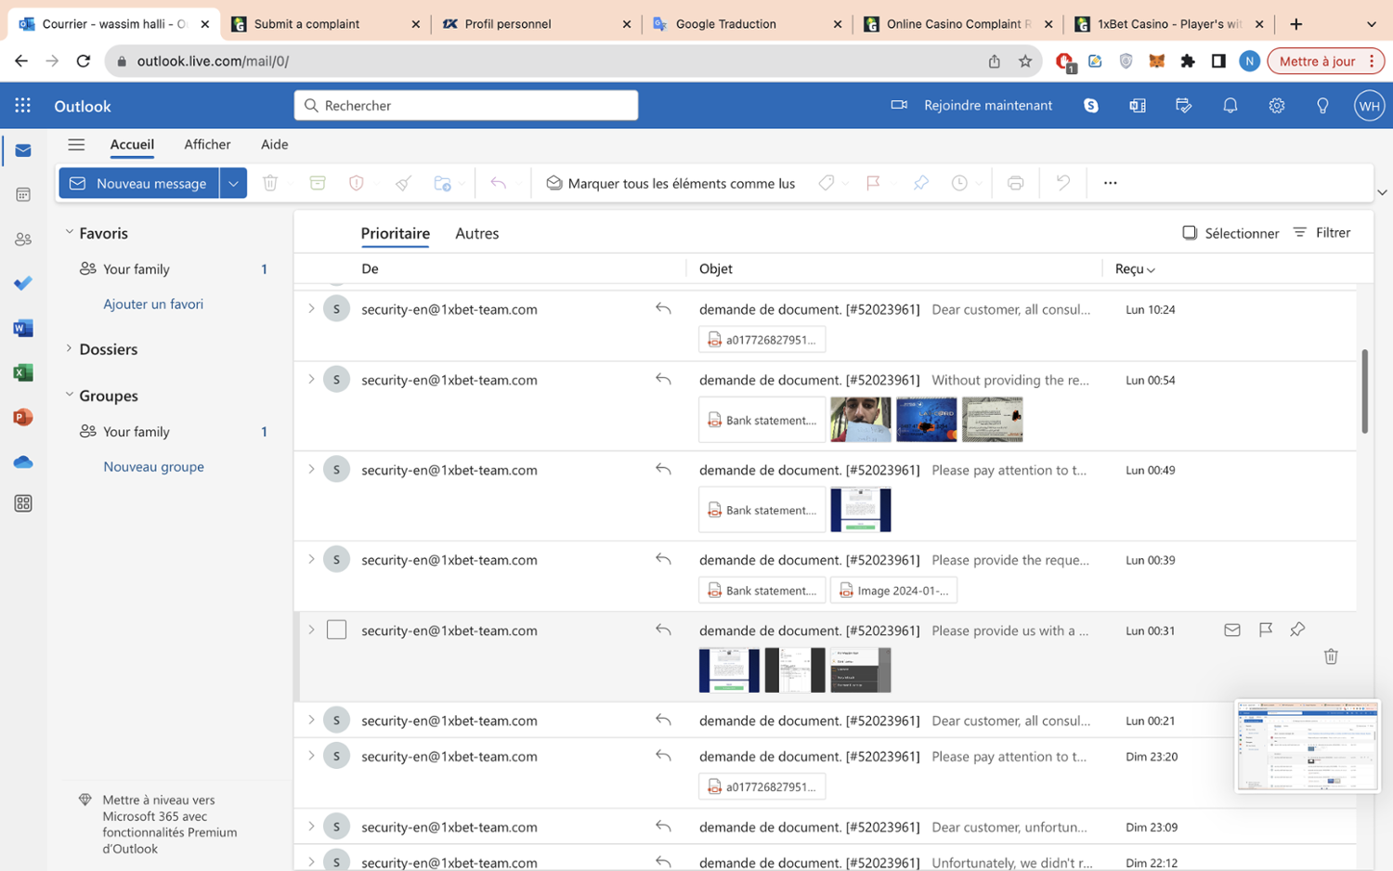1393x871 pixels.
Task: Open the Outlook app launcher grid
Action: (22, 106)
